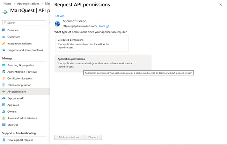
Task: Click the Branding & properties icon
Action: pyautogui.click(x=4, y=65)
